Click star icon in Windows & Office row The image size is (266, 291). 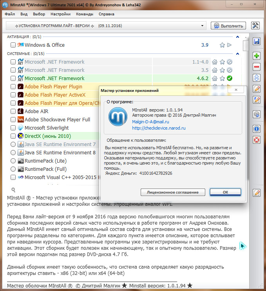(x=222, y=45)
